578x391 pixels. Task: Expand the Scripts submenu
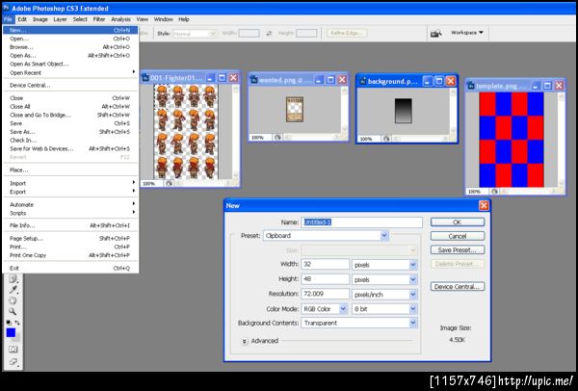tap(70, 213)
